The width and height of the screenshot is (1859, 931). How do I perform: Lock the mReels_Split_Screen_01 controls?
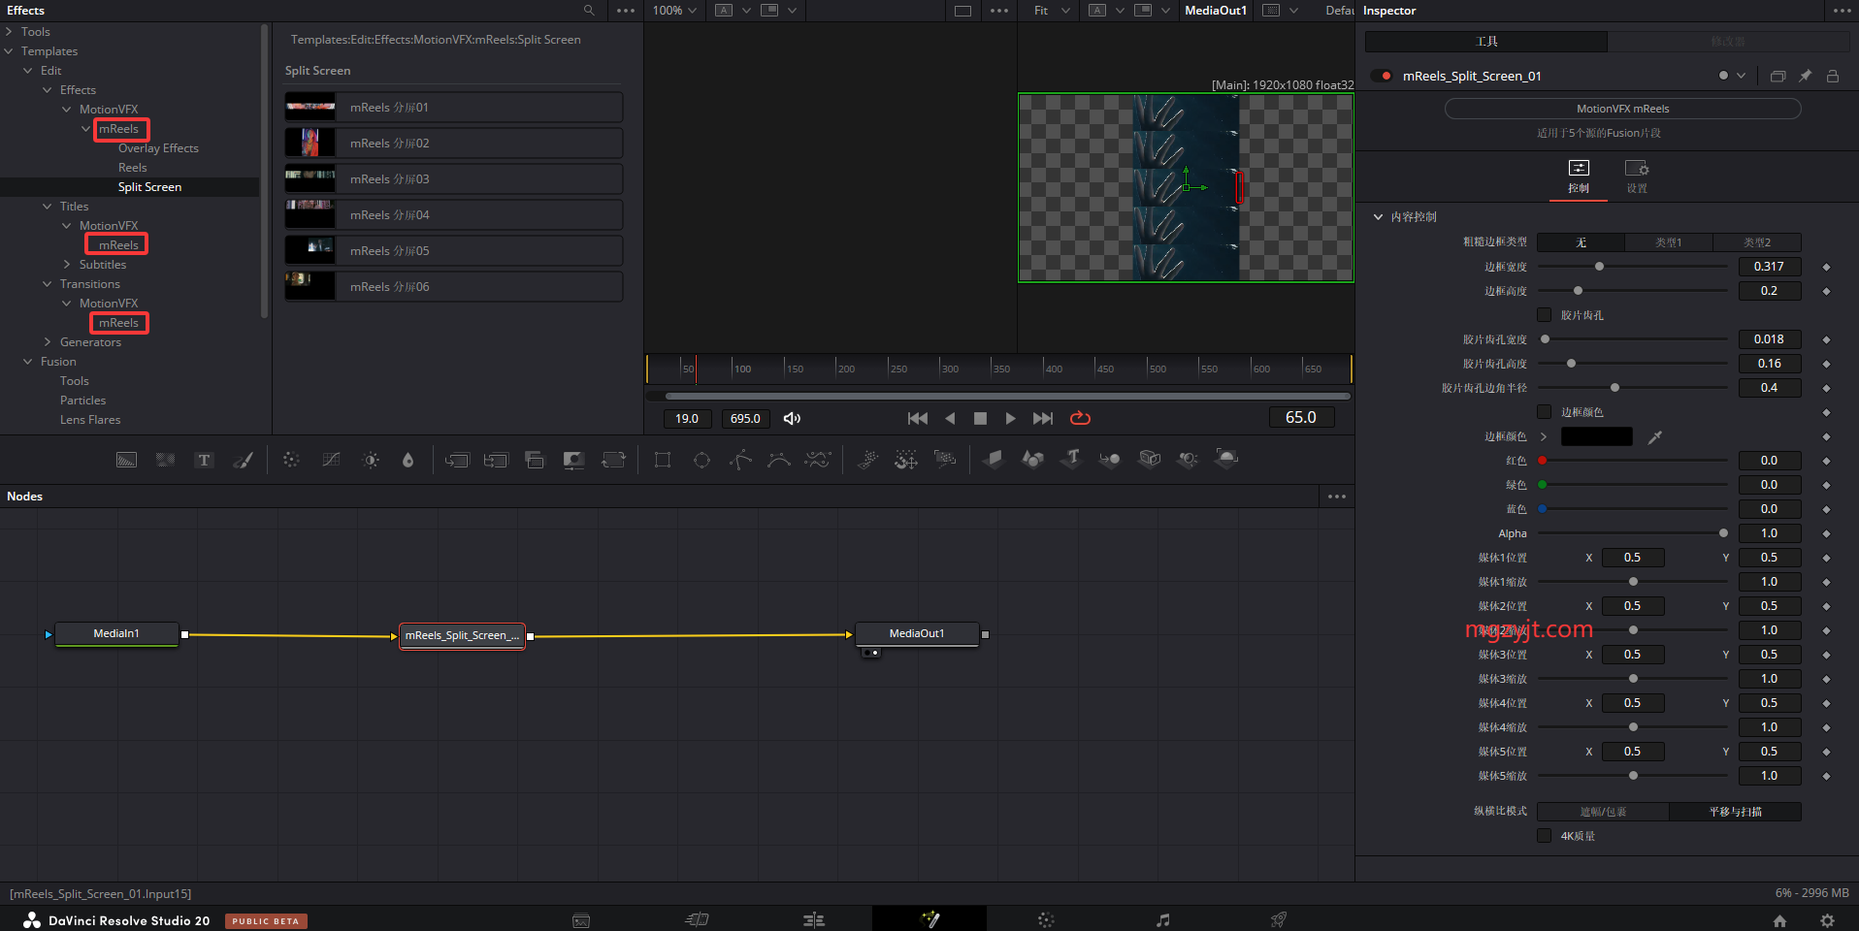[x=1833, y=76]
